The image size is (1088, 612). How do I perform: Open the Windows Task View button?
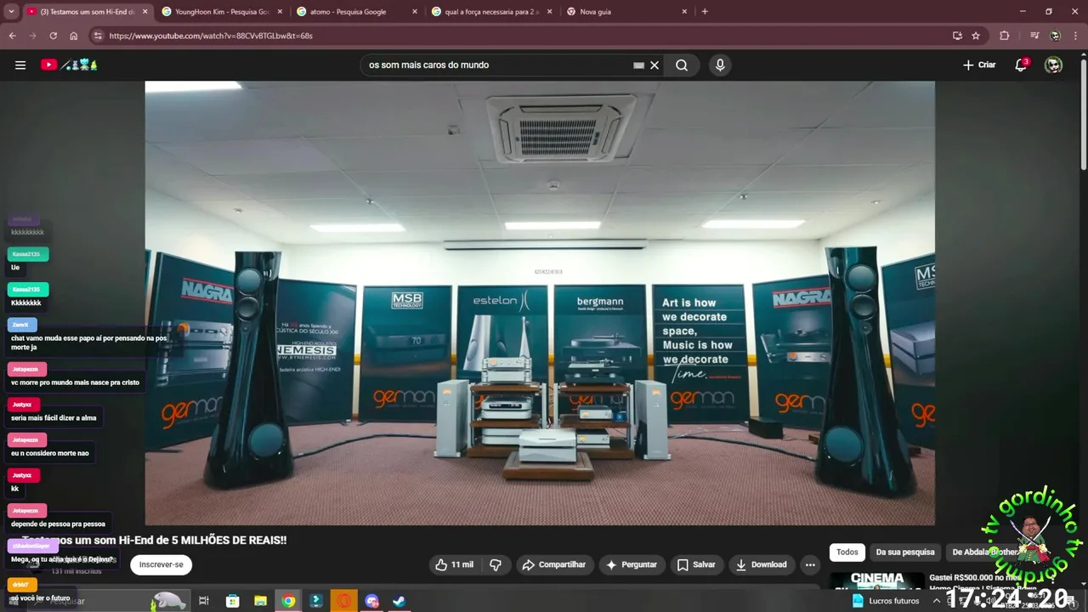204,601
